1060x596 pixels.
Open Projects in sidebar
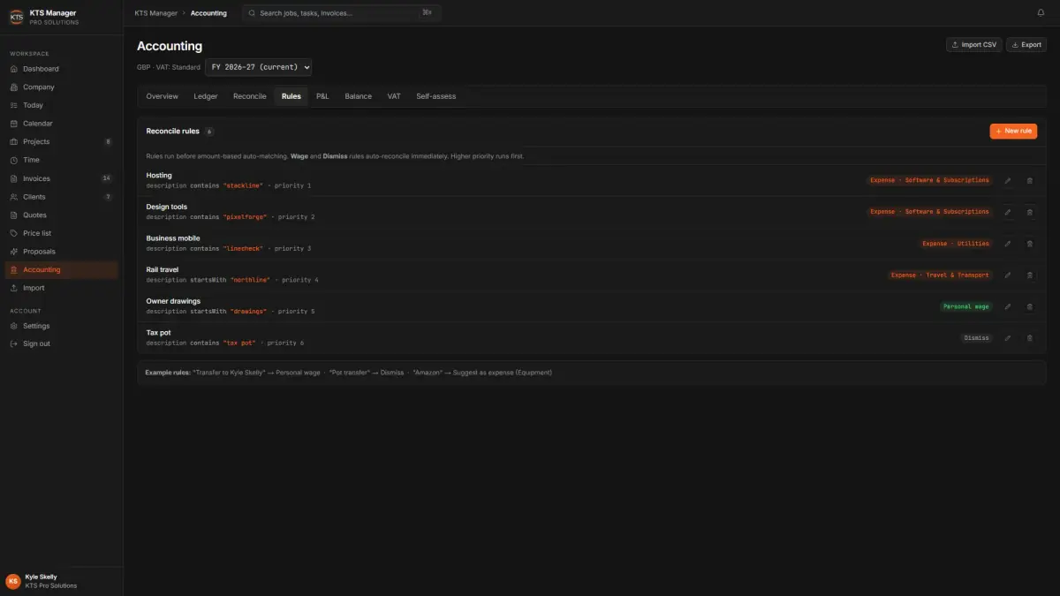pyautogui.click(x=61, y=141)
